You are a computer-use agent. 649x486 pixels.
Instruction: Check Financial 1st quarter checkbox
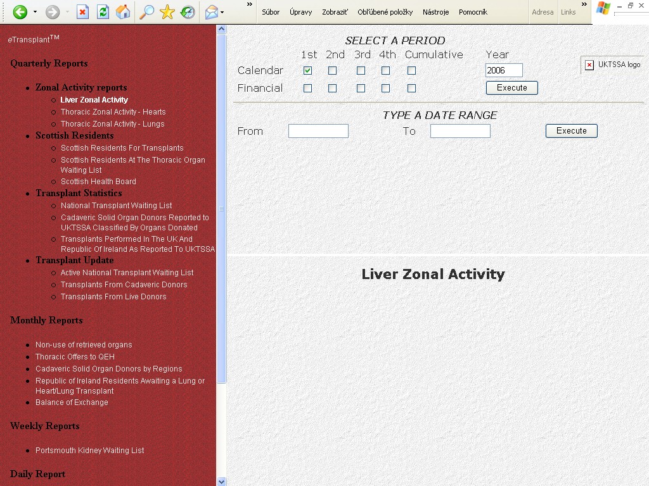tap(307, 89)
